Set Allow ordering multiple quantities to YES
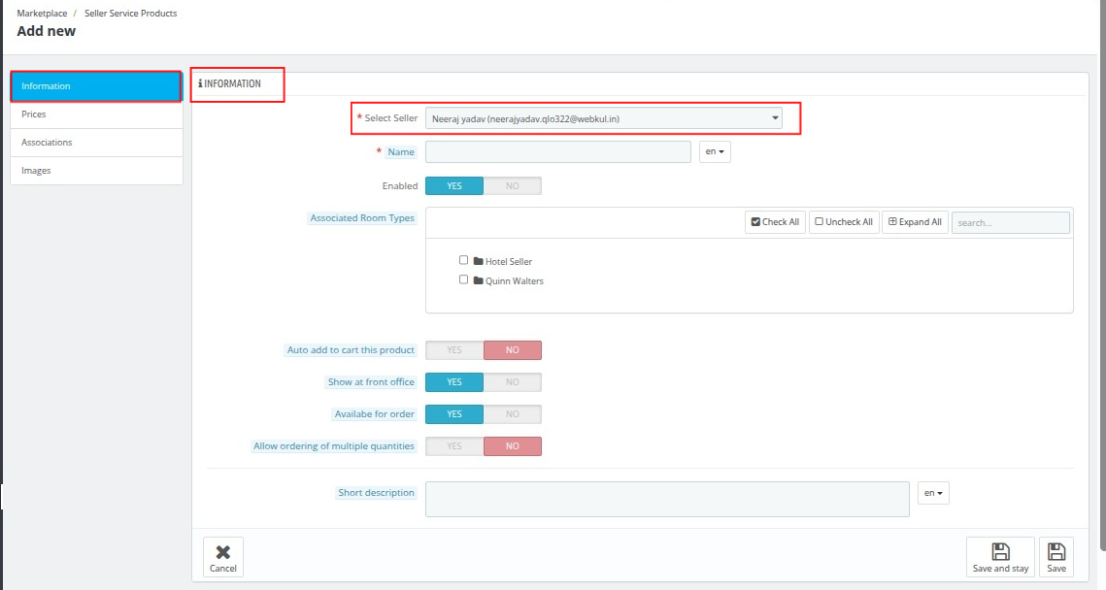1106x590 pixels. (x=454, y=446)
